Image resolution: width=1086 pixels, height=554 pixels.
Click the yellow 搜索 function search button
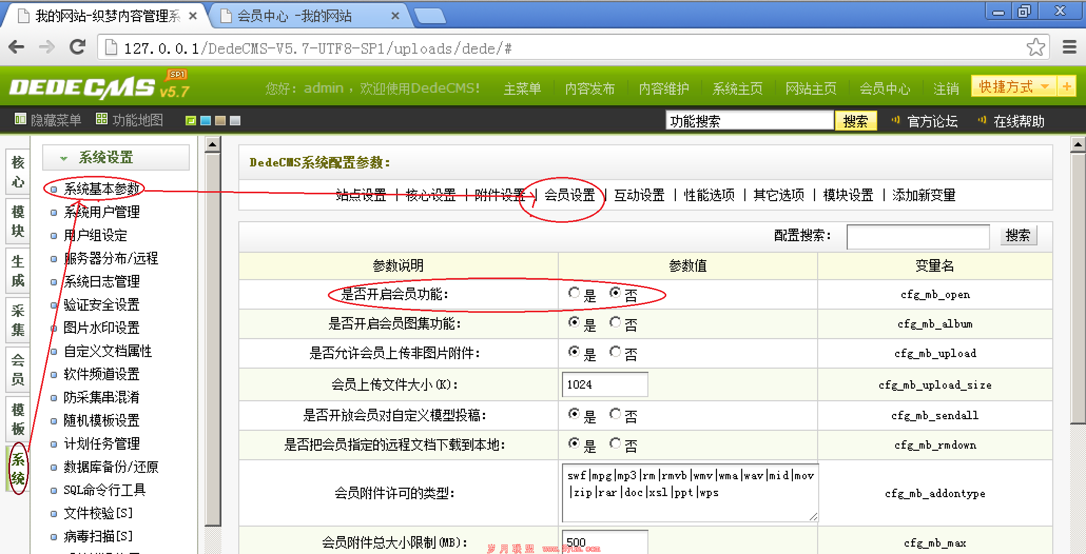pyautogui.click(x=856, y=121)
